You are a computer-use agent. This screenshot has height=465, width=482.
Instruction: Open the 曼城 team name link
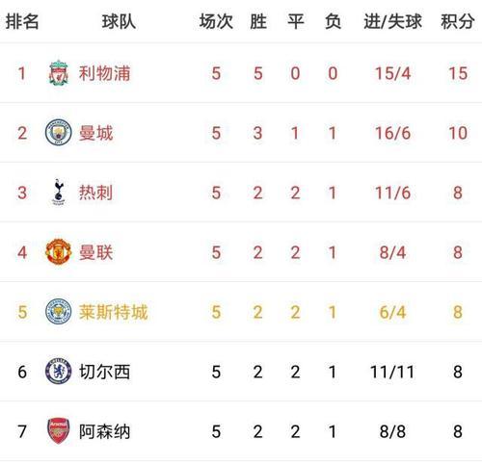[x=95, y=133]
